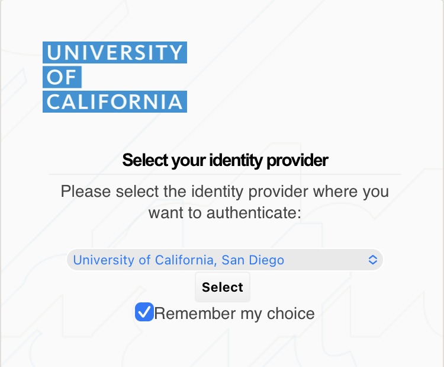Click the UNIVERSITY block in the logo

point(115,52)
